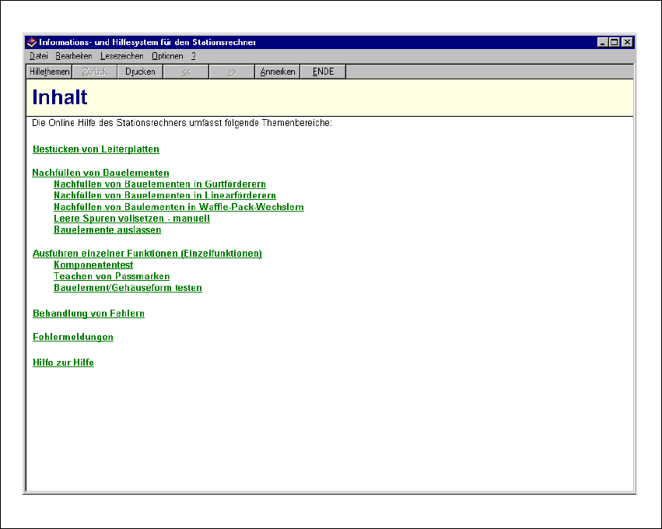Open the Bearbeiten menu
The width and height of the screenshot is (662, 529).
point(73,56)
